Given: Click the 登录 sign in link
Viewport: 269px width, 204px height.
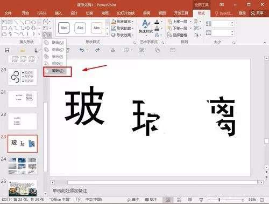Looking at the screenshot, I should 242,13.
